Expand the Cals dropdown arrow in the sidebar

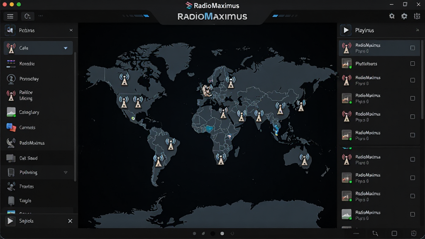(x=66, y=48)
